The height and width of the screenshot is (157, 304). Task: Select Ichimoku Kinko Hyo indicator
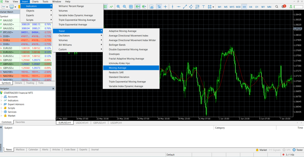tap(131, 63)
